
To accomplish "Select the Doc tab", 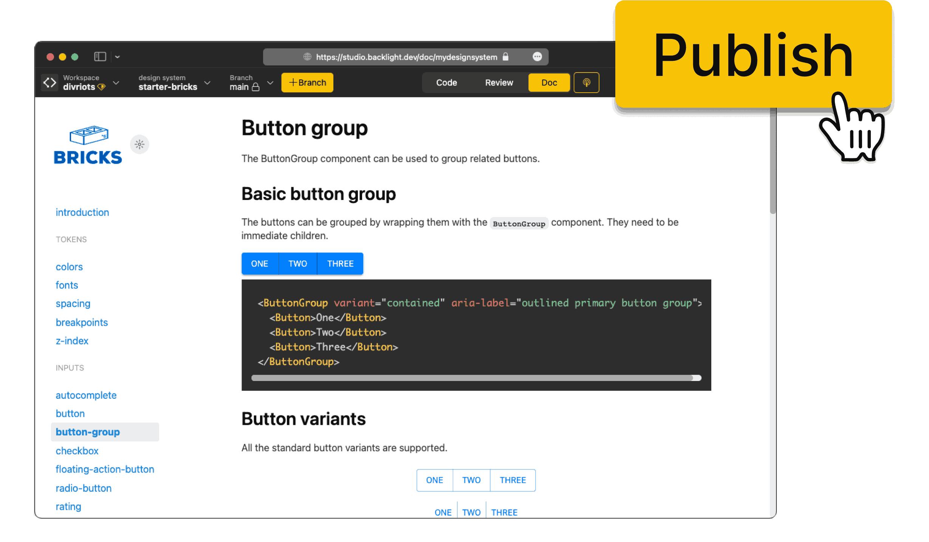I will point(549,83).
